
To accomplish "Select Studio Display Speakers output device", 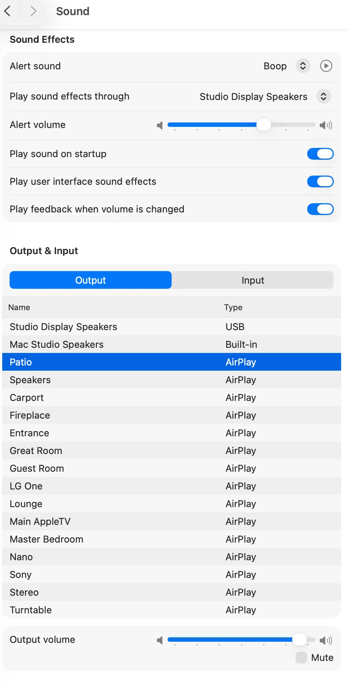I will pos(63,327).
